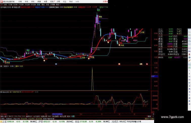Toggle the 二板技车 indicator circle icon
Viewport: 191px width, 123px height.
click(1, 66)
